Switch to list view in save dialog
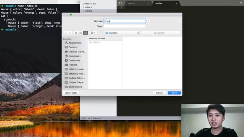Image resolution: width=244 pixels, height=137 pixels. tap(80, 33)
